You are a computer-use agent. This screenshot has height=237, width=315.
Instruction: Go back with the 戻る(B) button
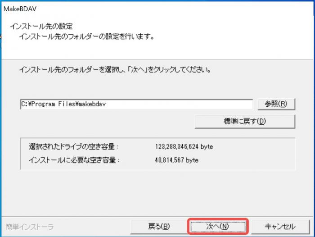(x=159, y=227)
